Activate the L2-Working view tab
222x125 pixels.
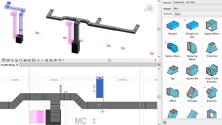7,65
